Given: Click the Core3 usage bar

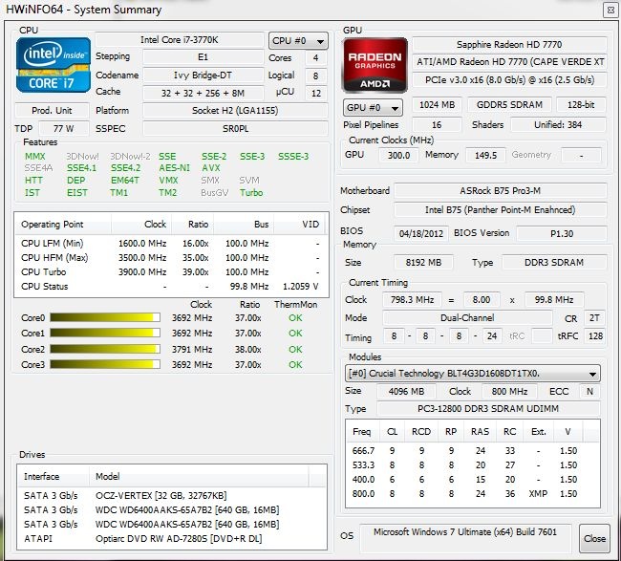Looking at the screenshot, I should pyautogui.click(x=105, y=364).
